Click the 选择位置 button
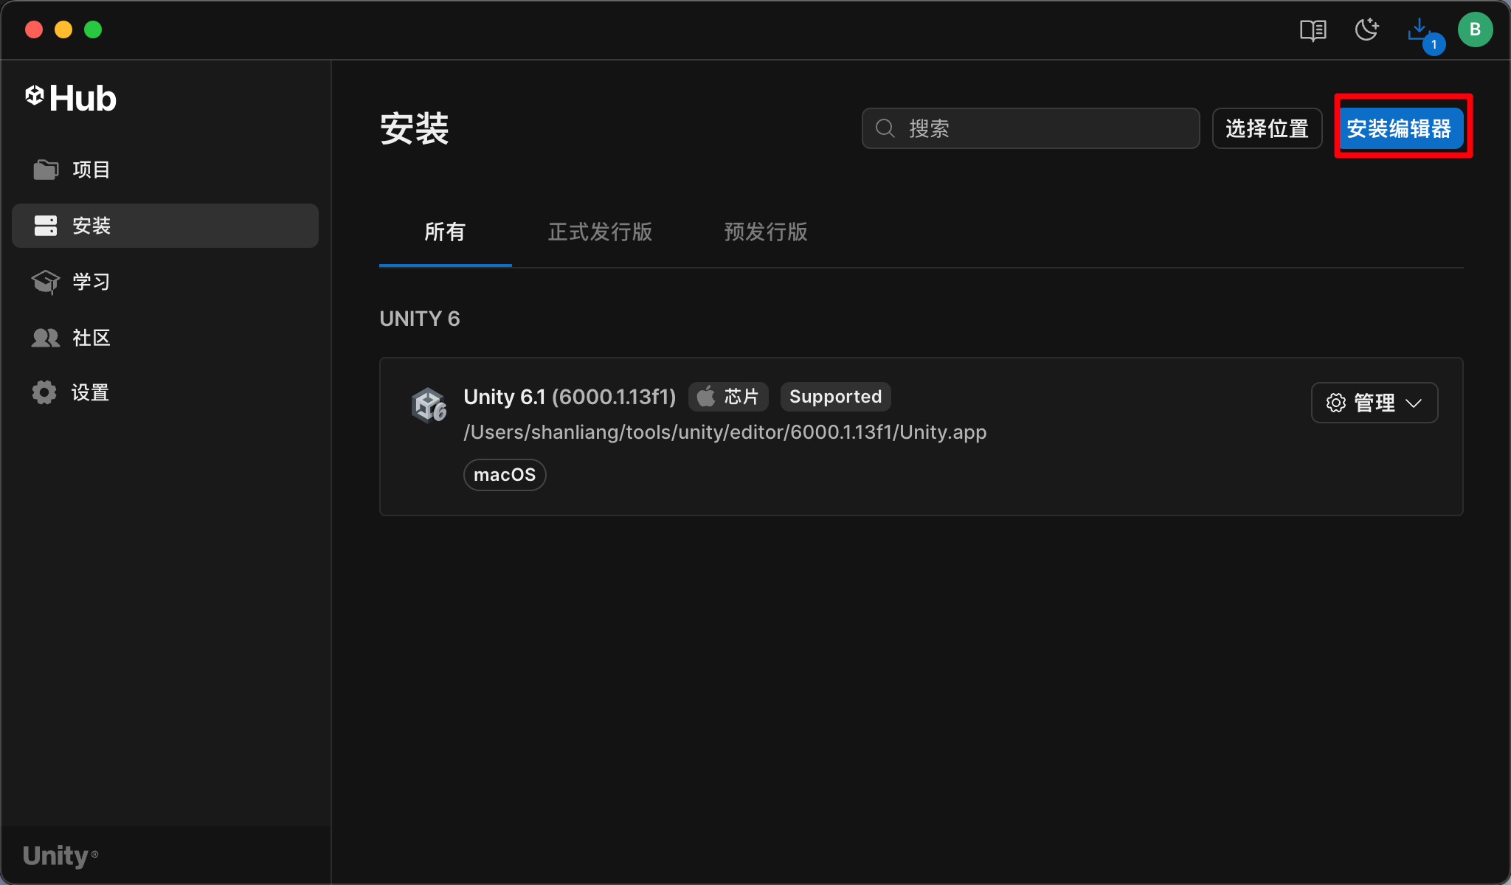Viewport: 1511px width, 885px height. pos(1267,128)
